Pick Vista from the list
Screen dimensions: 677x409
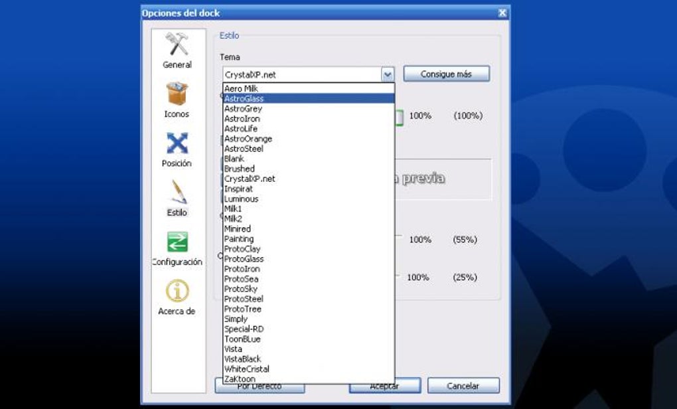click(x=309, y=349)
